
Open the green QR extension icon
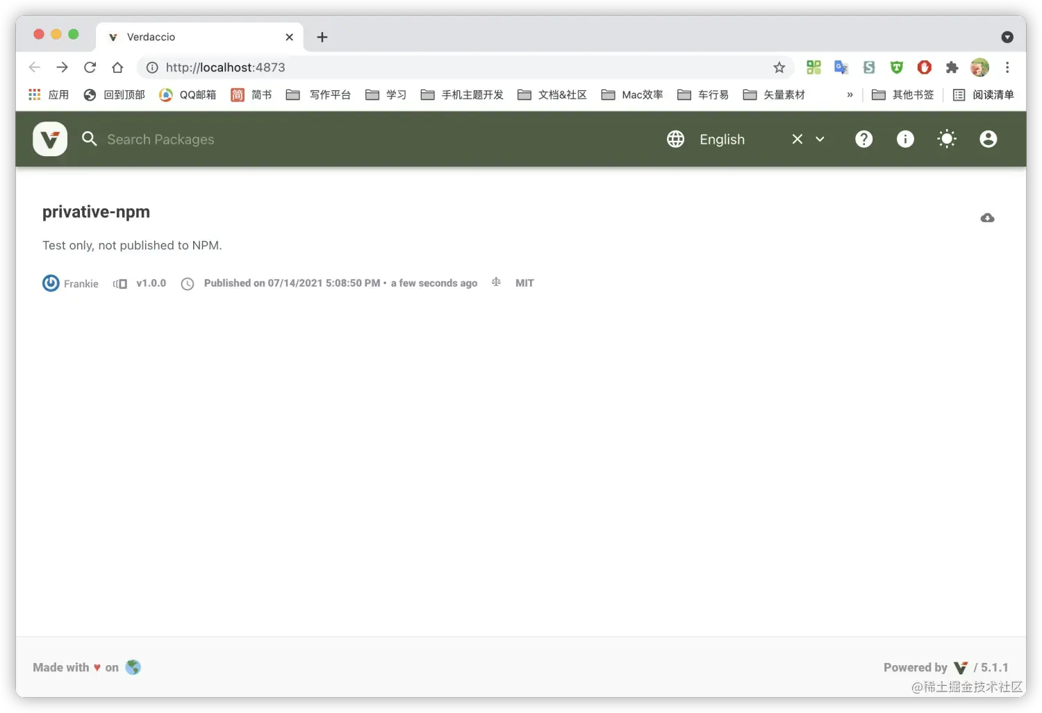813,67
